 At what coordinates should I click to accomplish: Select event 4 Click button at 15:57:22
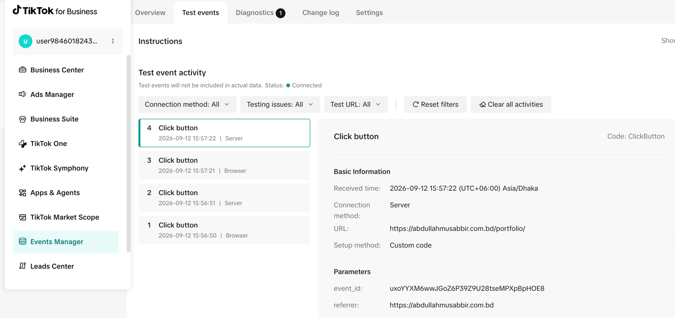click(224, 133)
